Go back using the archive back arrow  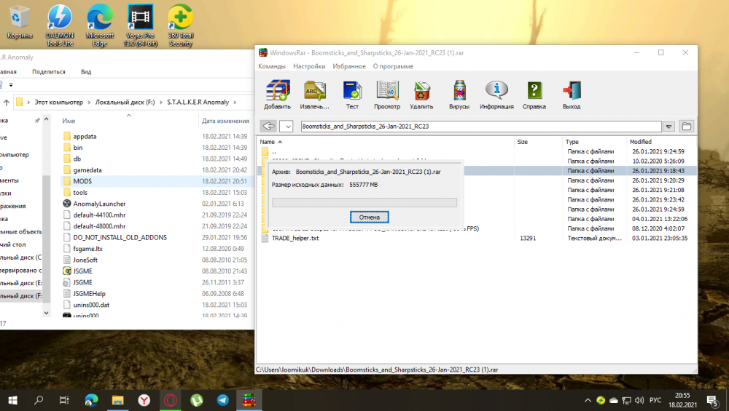click(268, 126)
